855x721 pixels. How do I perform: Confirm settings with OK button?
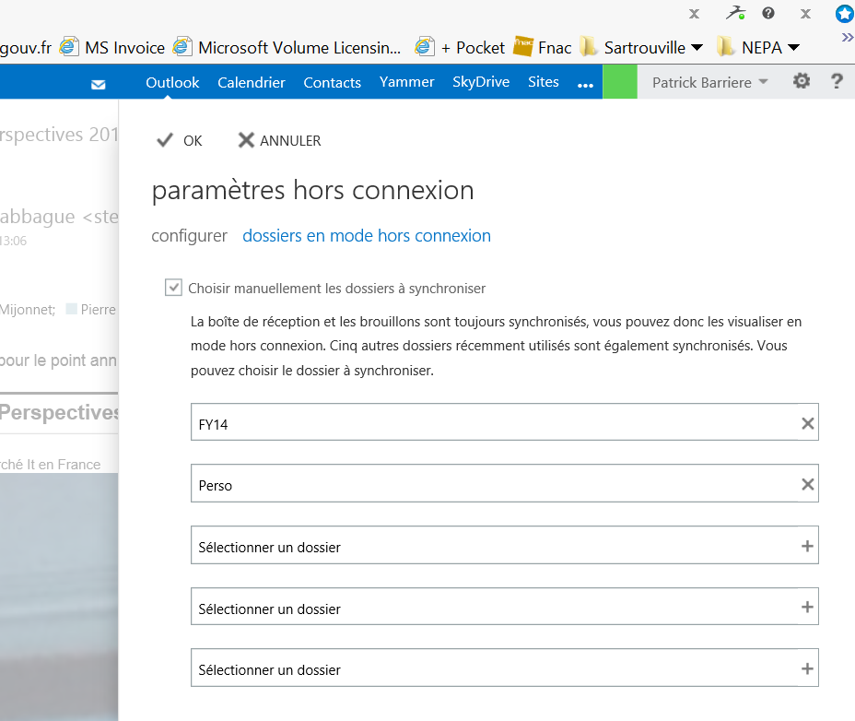point(180,140)
